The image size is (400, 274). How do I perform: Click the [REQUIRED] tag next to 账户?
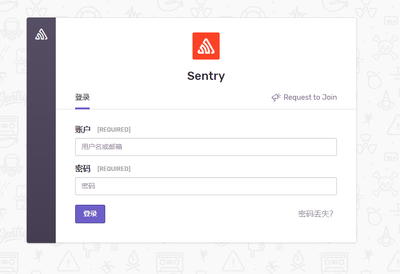[114, 130]
